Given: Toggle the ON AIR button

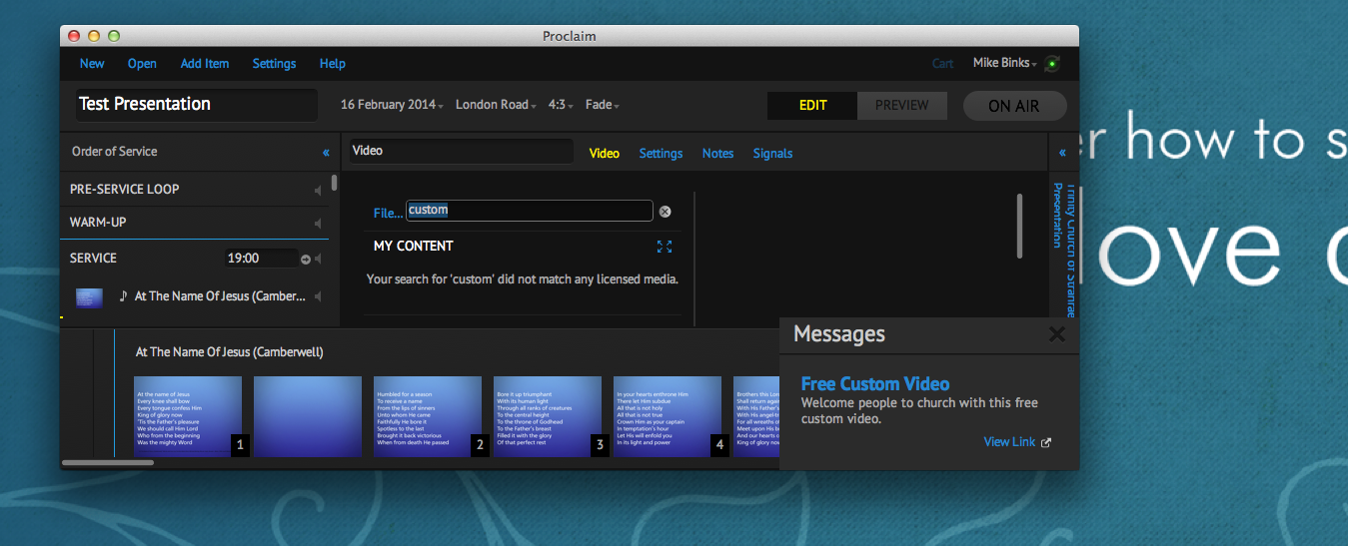Looking at the screenshot, I should (1014, 106).
